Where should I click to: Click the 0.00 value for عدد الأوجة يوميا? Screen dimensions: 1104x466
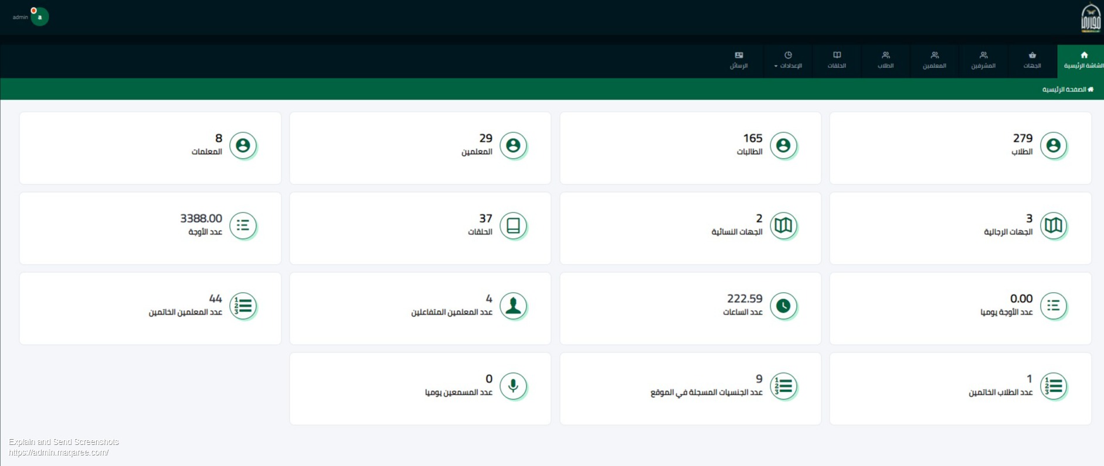(1021, 299)
